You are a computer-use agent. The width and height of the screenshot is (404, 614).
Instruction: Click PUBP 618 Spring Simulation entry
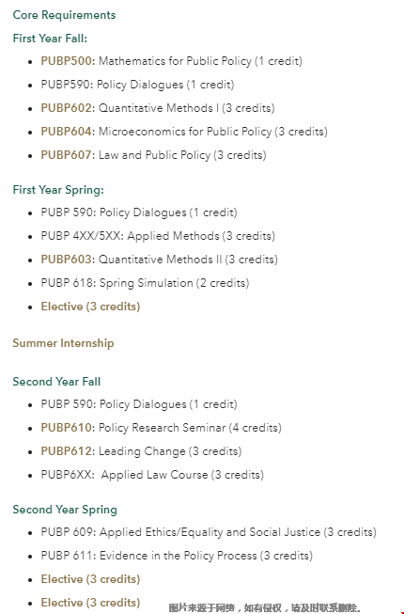pos(145,283)
